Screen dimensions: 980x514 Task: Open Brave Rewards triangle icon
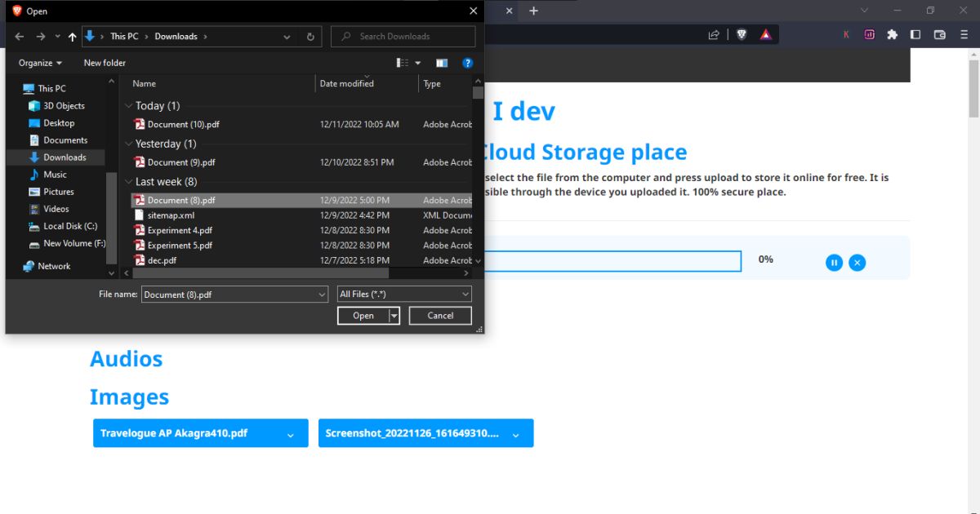765,34
